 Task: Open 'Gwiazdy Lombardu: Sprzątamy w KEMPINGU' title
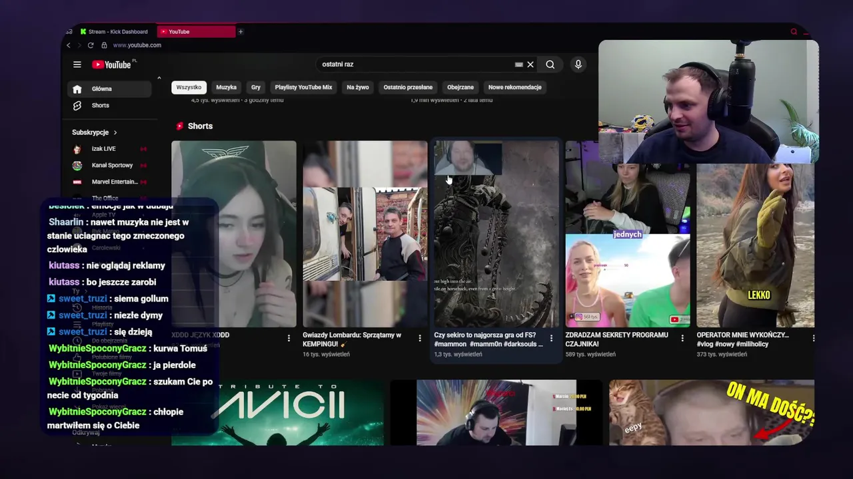point(352,339)
